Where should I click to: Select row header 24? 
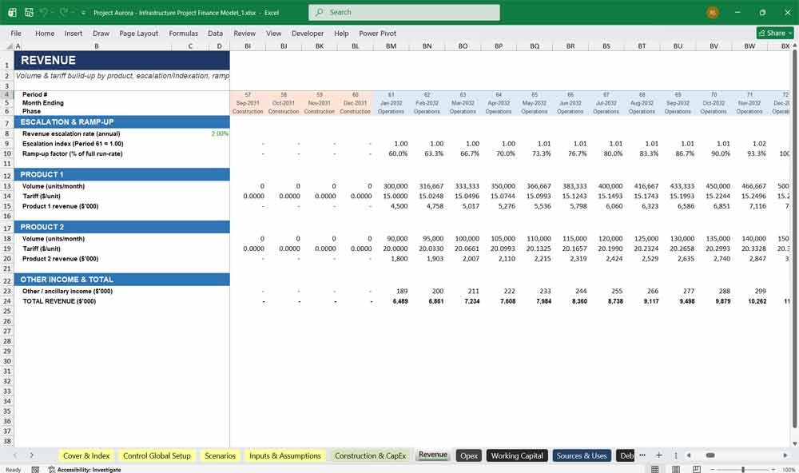pyautogui.click(x=7, y=301)
